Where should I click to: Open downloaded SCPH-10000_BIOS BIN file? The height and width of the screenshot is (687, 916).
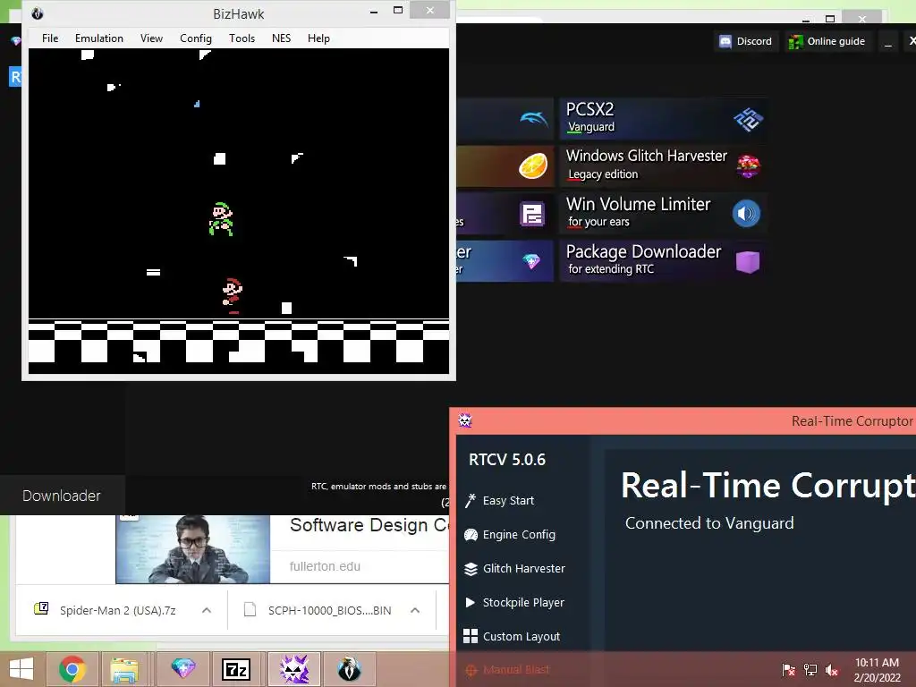(329, 610)
